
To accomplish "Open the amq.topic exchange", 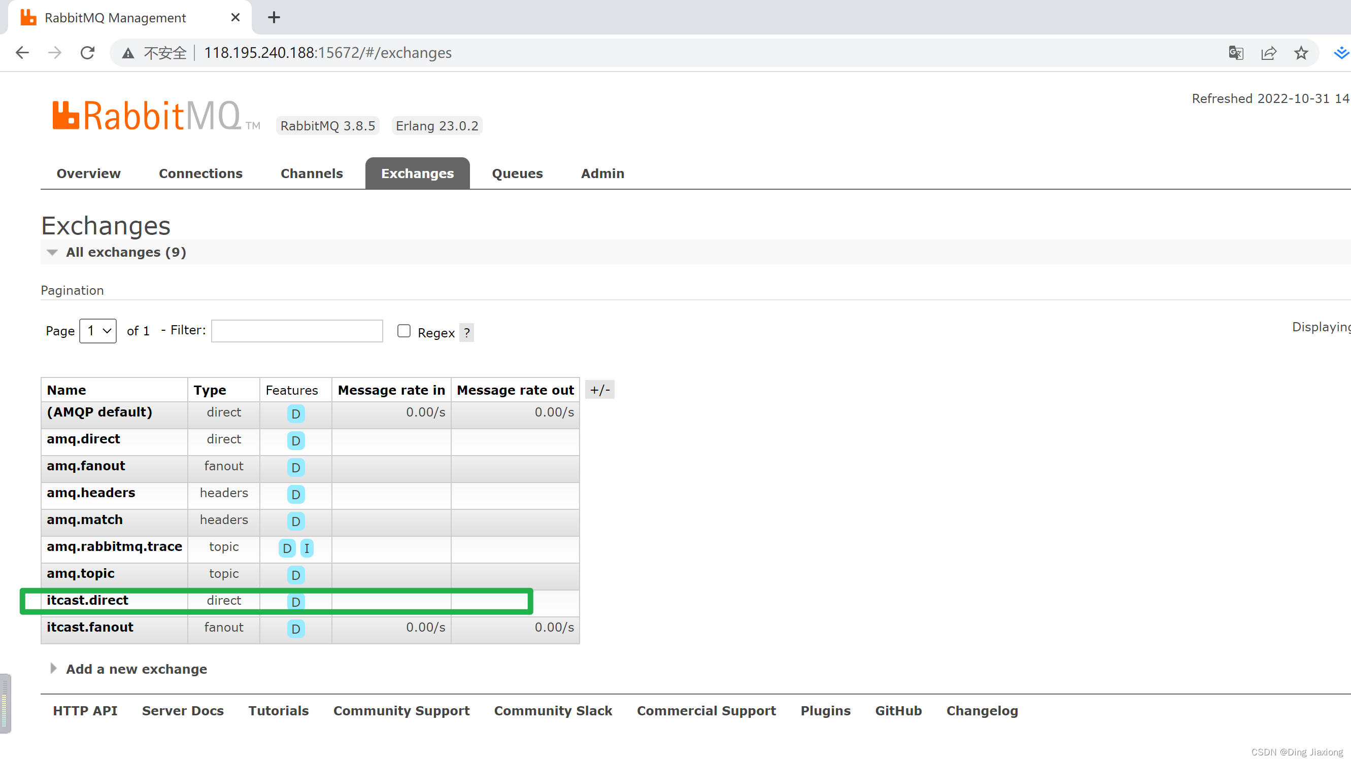I will (x=80, y=573).
